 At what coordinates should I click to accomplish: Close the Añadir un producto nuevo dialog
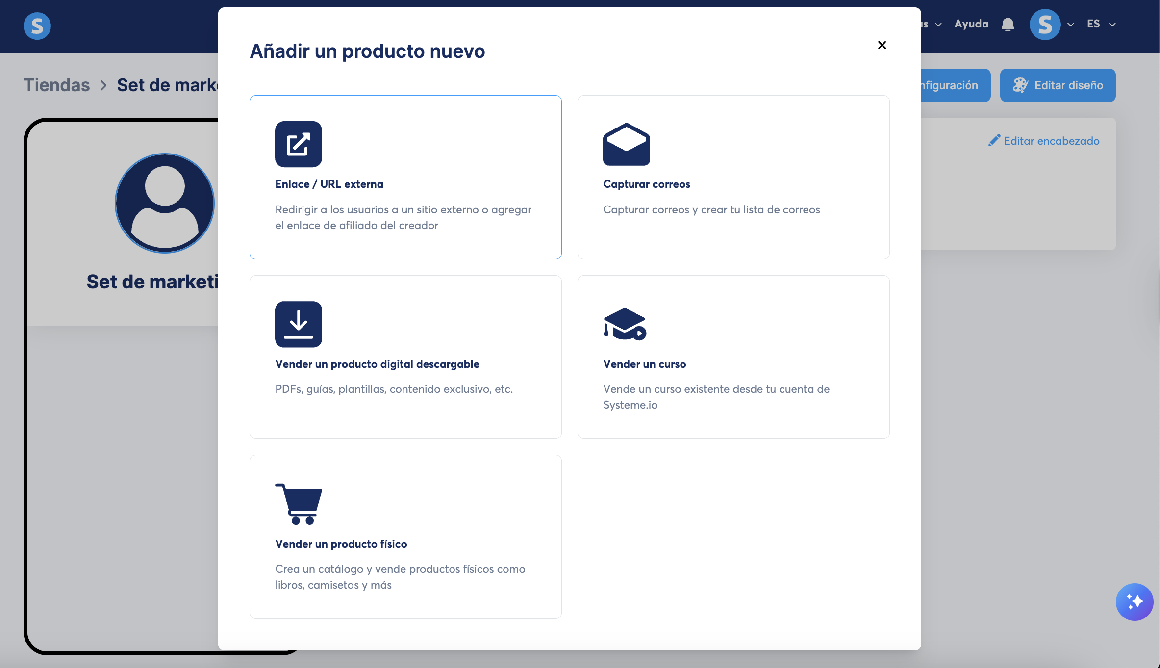[882, 45]
